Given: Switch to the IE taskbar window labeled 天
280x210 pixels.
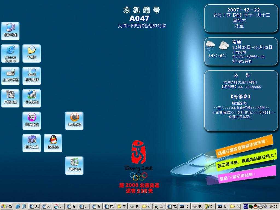Looking at the screenshot, I should pos(46,207).
